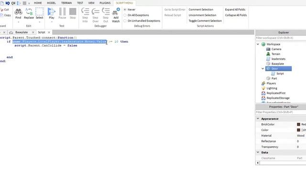Select Players service in Explorer

(271, 83)
